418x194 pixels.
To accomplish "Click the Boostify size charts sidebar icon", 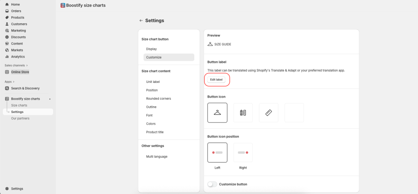I will tap(7, 99).
